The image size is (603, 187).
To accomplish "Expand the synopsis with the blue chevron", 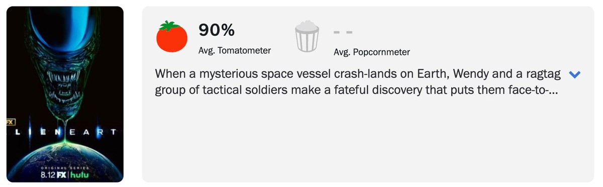I will 575,75.
